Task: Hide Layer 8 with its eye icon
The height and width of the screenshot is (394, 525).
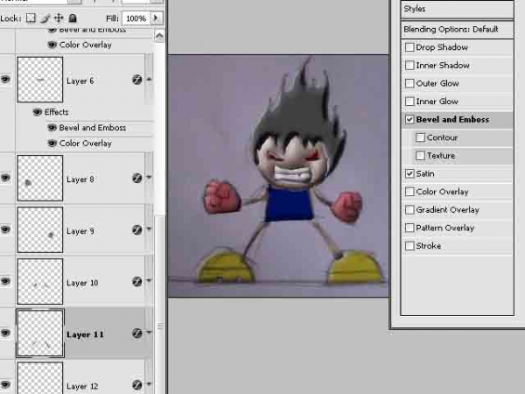Action: coord(5,178)
